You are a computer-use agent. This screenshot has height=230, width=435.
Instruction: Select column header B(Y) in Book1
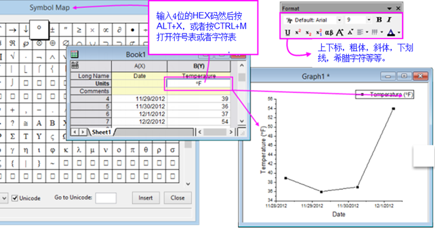pos(199,66)
